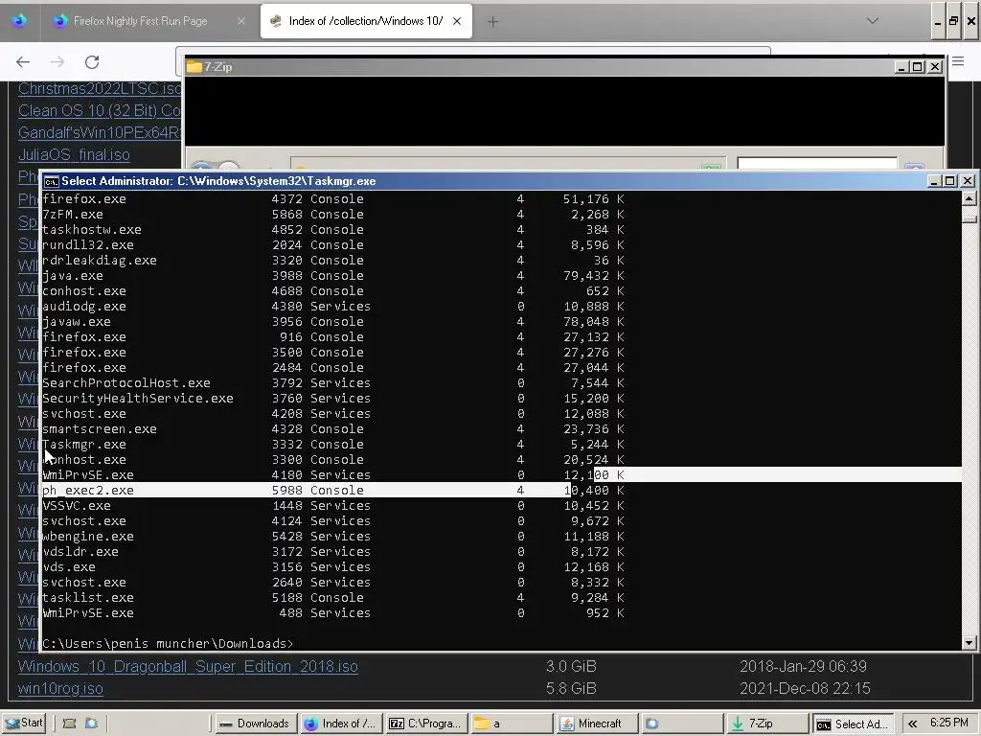Reload the page in Firefox
981x736 pixels.
[x=92, y=62]
